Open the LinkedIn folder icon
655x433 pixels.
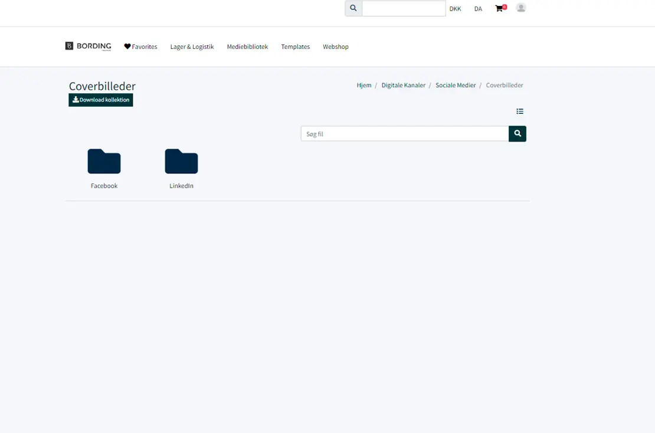pos(181,162)
